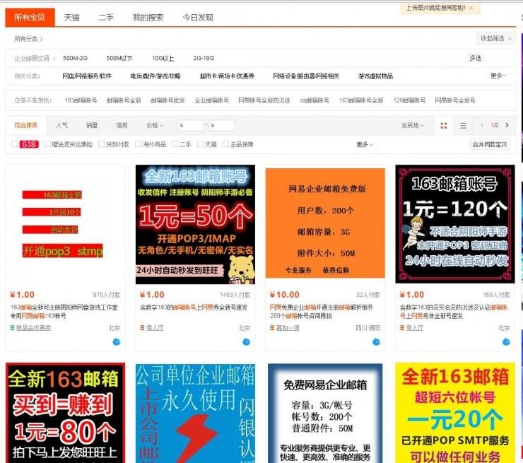Open related category 游戏虚拟物品
The width and height of the screenshot is (523, 463).
point(375,76)
